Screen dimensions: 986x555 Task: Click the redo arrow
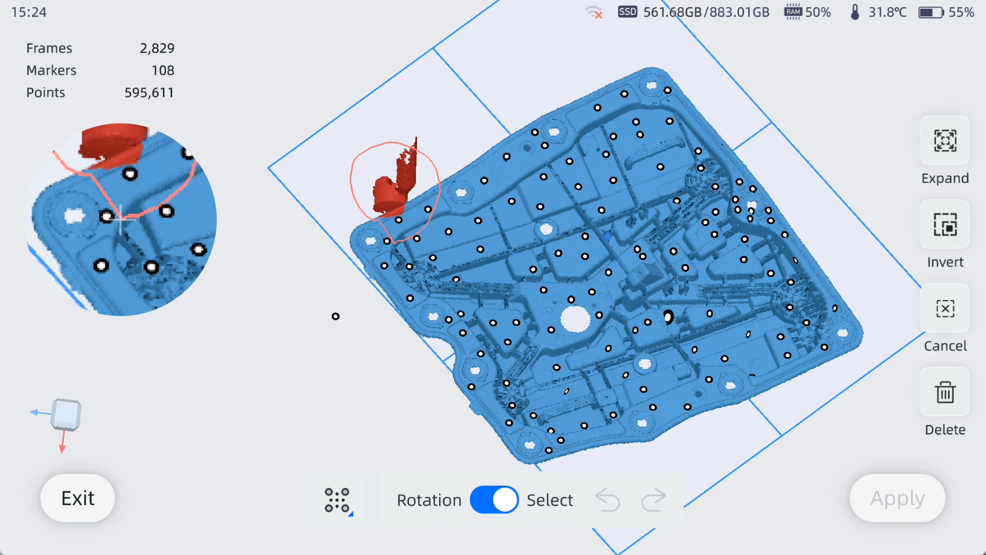click(x=653, y=500)
